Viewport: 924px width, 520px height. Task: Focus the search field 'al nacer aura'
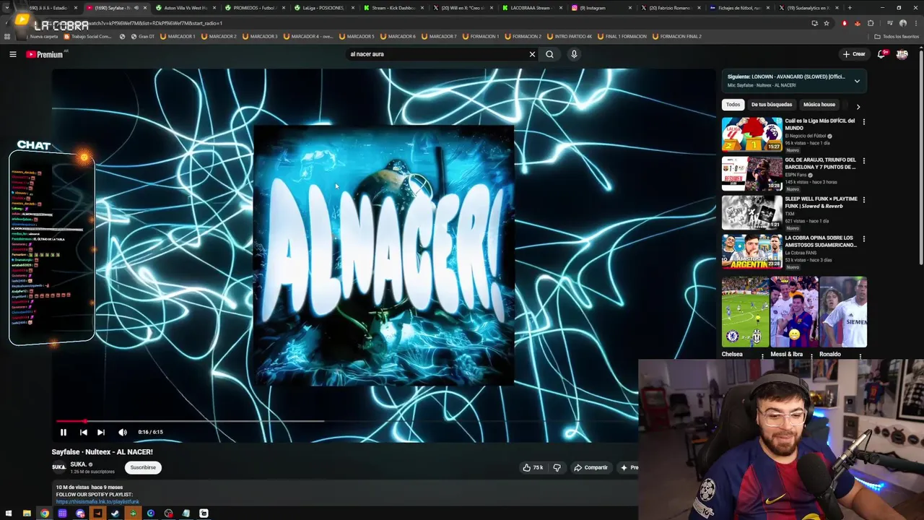click(x=437, y=54)
